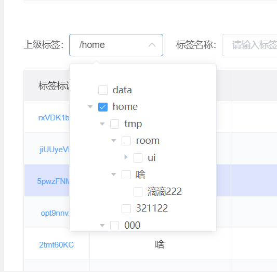Tick the 321122 checkbox
The width and height of the screenshot is (277, 272).
pos(126,208)
